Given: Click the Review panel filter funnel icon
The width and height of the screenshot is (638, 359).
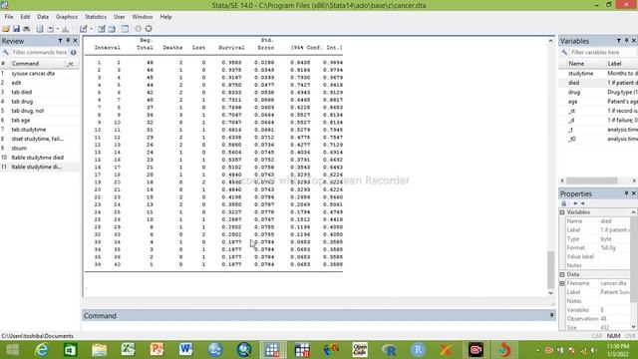Looking at the screenshot, I should [60, 41].
